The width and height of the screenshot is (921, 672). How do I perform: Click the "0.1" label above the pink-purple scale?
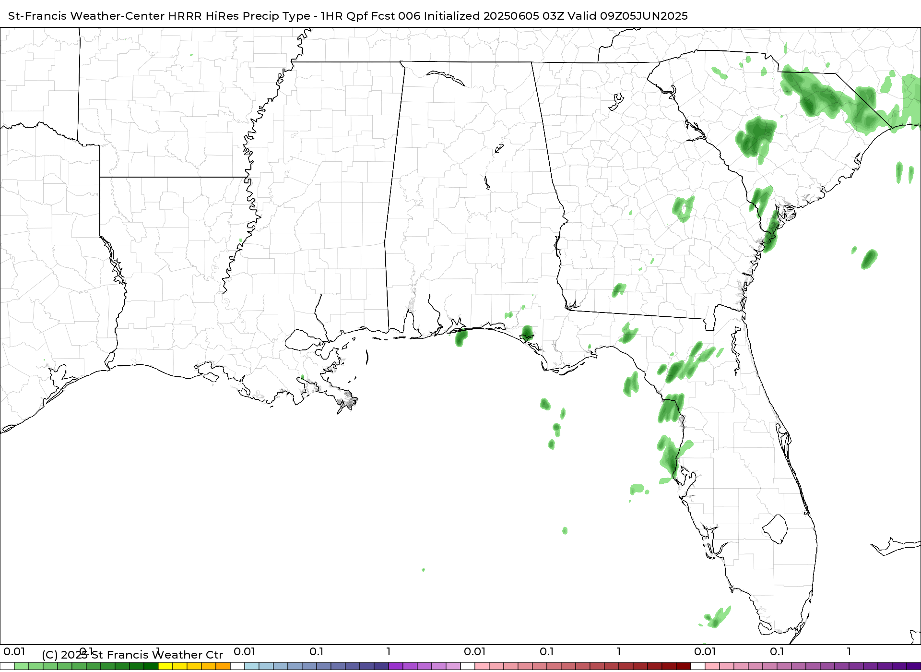(x=777, y=652)
